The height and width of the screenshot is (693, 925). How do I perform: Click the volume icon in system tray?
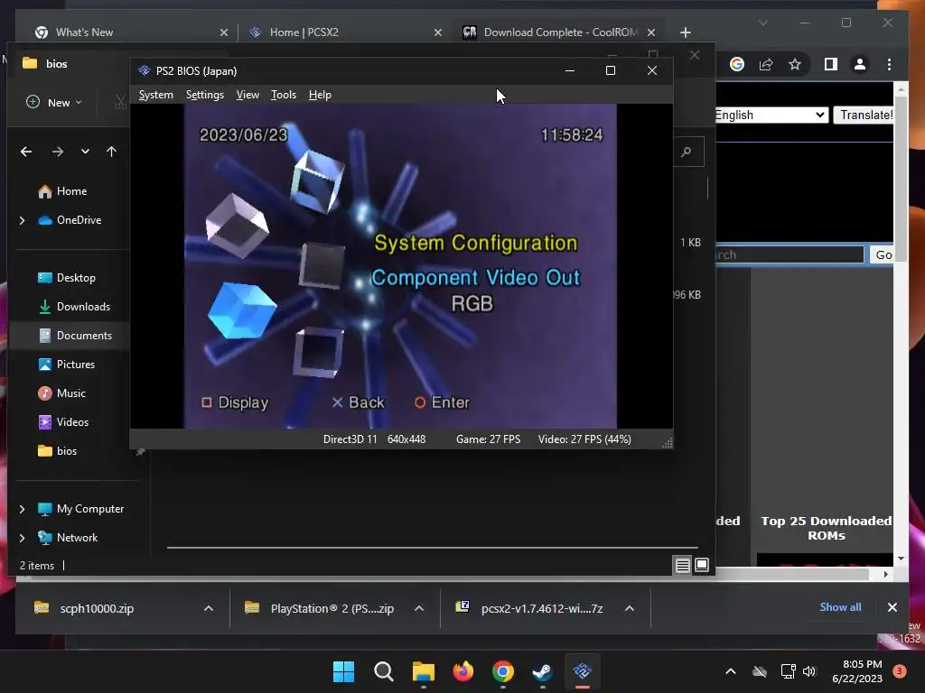[x=809, y=671]
